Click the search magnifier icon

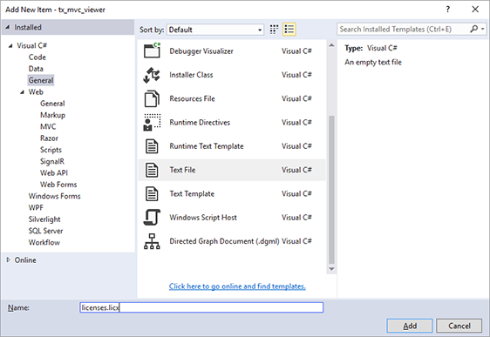[474, 29]
